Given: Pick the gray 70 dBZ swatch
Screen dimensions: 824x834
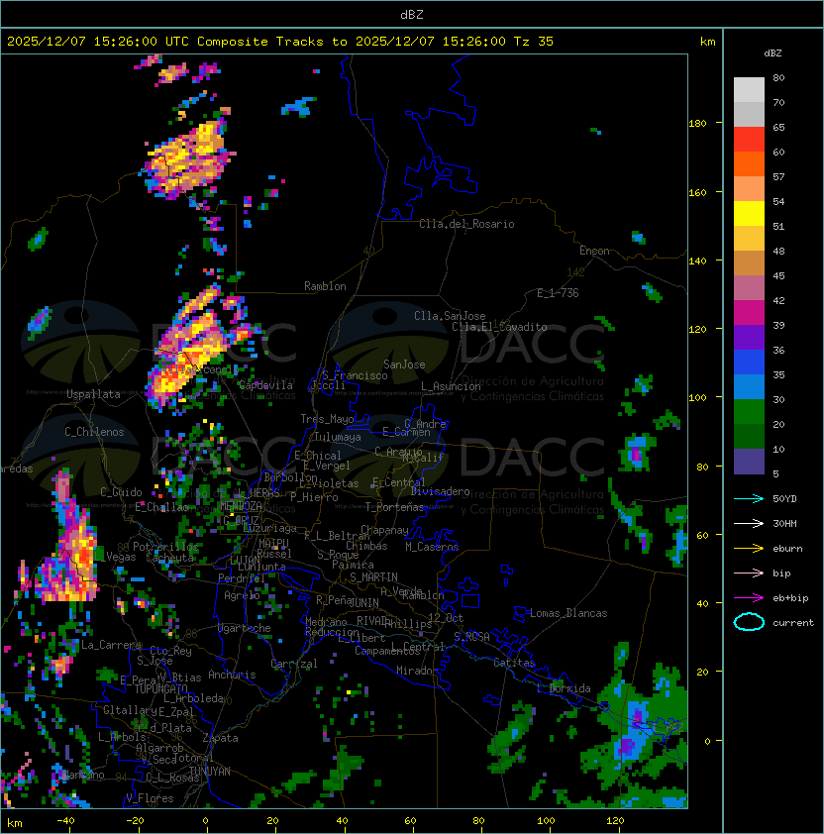Looking at the screenshot, I should pyautogui.click(x=749, y=114).
